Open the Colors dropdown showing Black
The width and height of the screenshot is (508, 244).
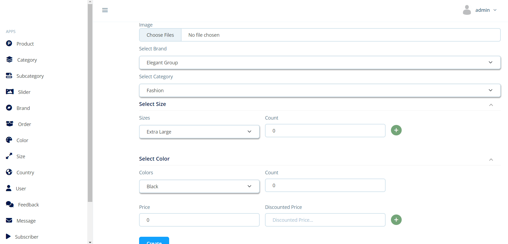(x=199, y=187)
